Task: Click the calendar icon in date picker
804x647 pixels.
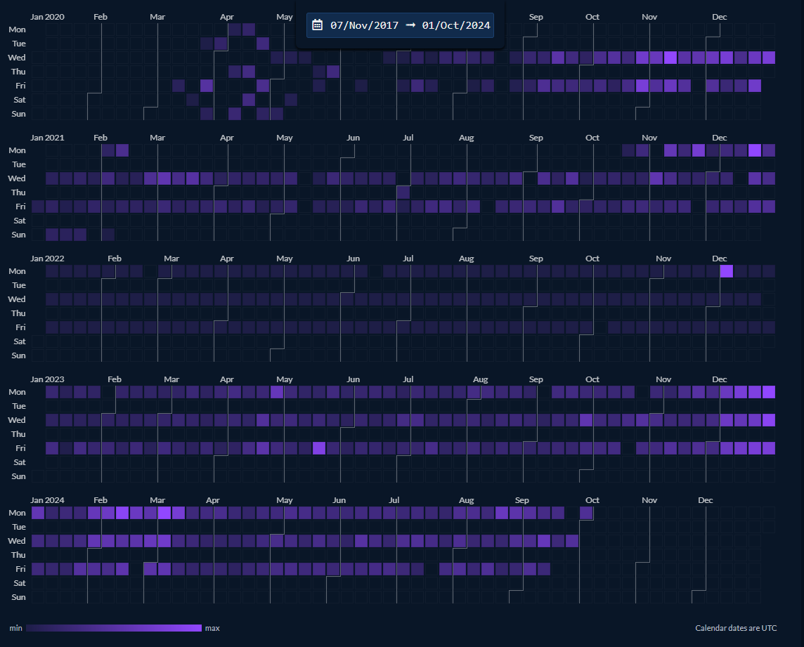Action: coord(318,25)
